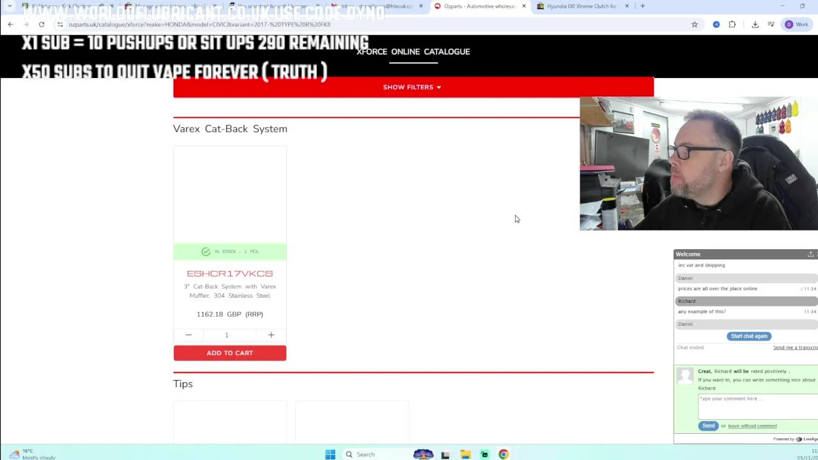Click the quantity input field
The image size is (818, 460).
[x=226, y=335]
